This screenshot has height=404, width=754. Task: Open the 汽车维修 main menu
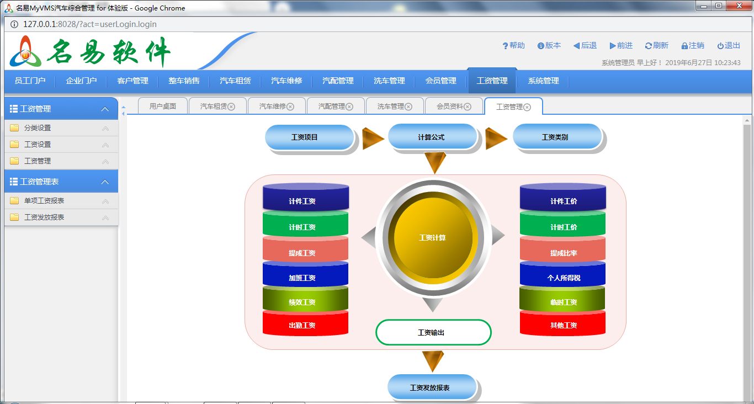pyautogui.click(x=286, y=81)
